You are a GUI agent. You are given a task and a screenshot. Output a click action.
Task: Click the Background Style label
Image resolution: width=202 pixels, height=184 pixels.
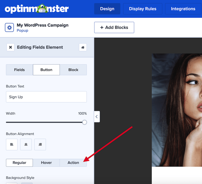point(20,178)
